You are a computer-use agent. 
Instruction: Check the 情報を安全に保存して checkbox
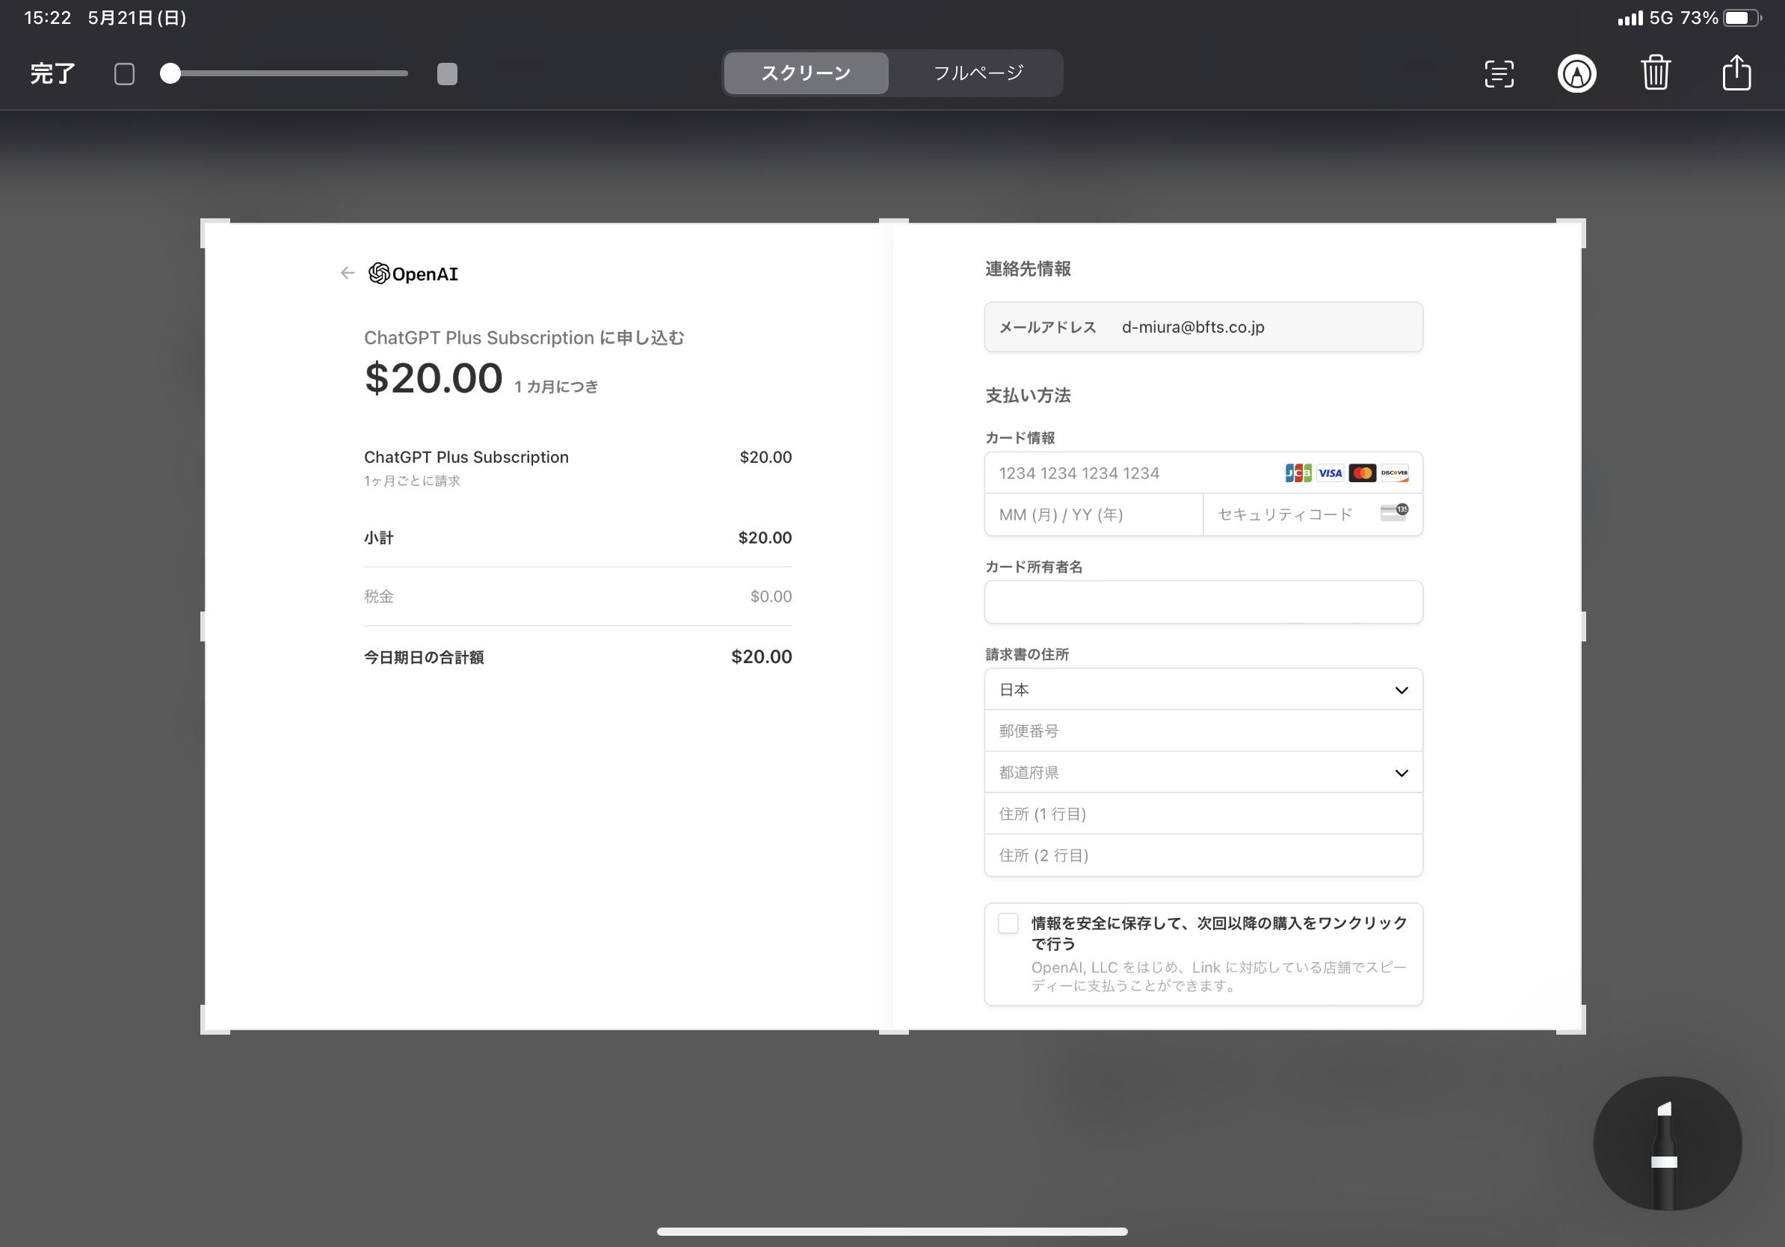(x=1008, y=923)
